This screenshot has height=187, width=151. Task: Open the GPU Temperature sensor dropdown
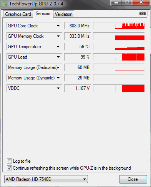[x=58, y=47]
